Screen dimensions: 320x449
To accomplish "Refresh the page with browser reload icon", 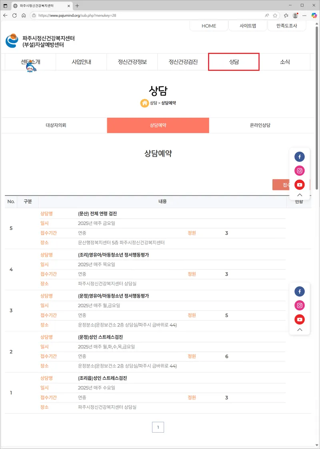I will click(15, 16).
